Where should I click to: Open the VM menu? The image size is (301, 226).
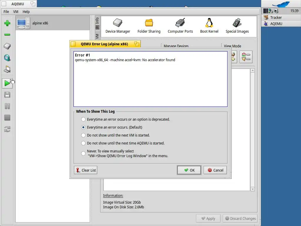(16, 11)
